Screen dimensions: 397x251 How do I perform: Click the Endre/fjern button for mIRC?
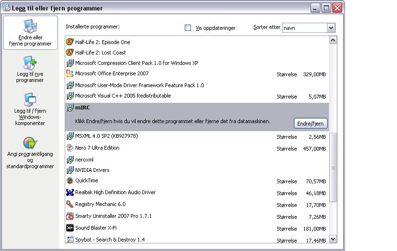(x=311, y=123)
